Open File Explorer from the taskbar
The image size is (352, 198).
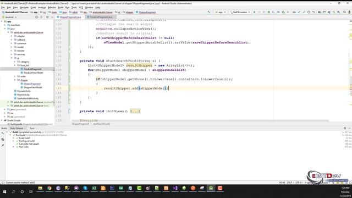(x=40, y=188)
